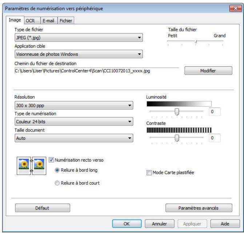Click the Luminosité gradient bar
Screen dimensions: 244x233
(x=179, y=104)
